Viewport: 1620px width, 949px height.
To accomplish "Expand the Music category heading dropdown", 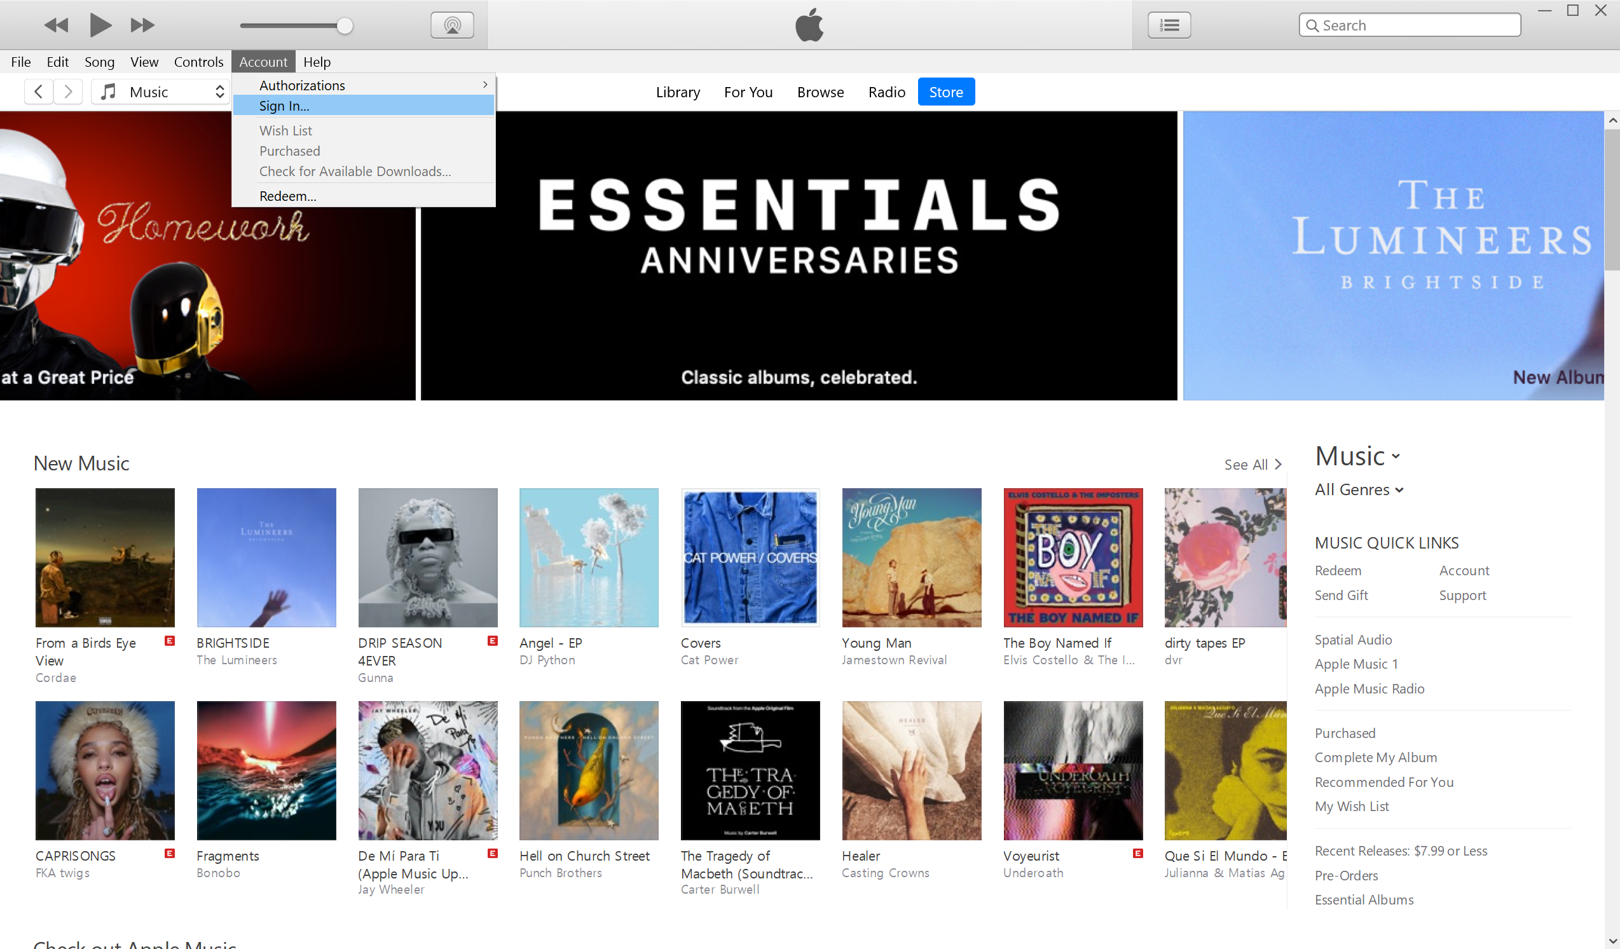I will point(1357,456).
